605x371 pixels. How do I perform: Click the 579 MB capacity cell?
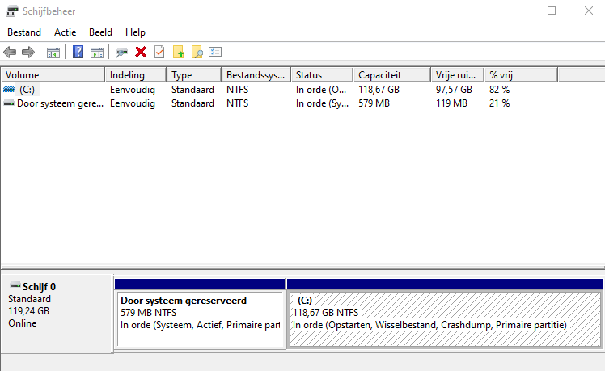(374, 103)
